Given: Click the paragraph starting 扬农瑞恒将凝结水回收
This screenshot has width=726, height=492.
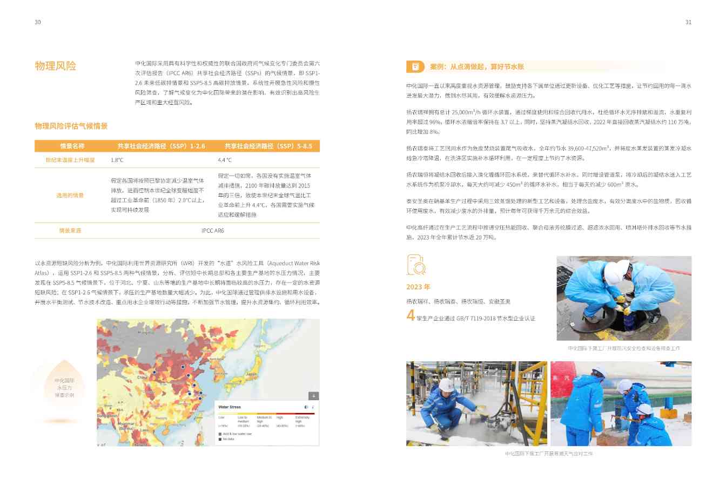Looking at the screenshot, I should coord(549,179).
